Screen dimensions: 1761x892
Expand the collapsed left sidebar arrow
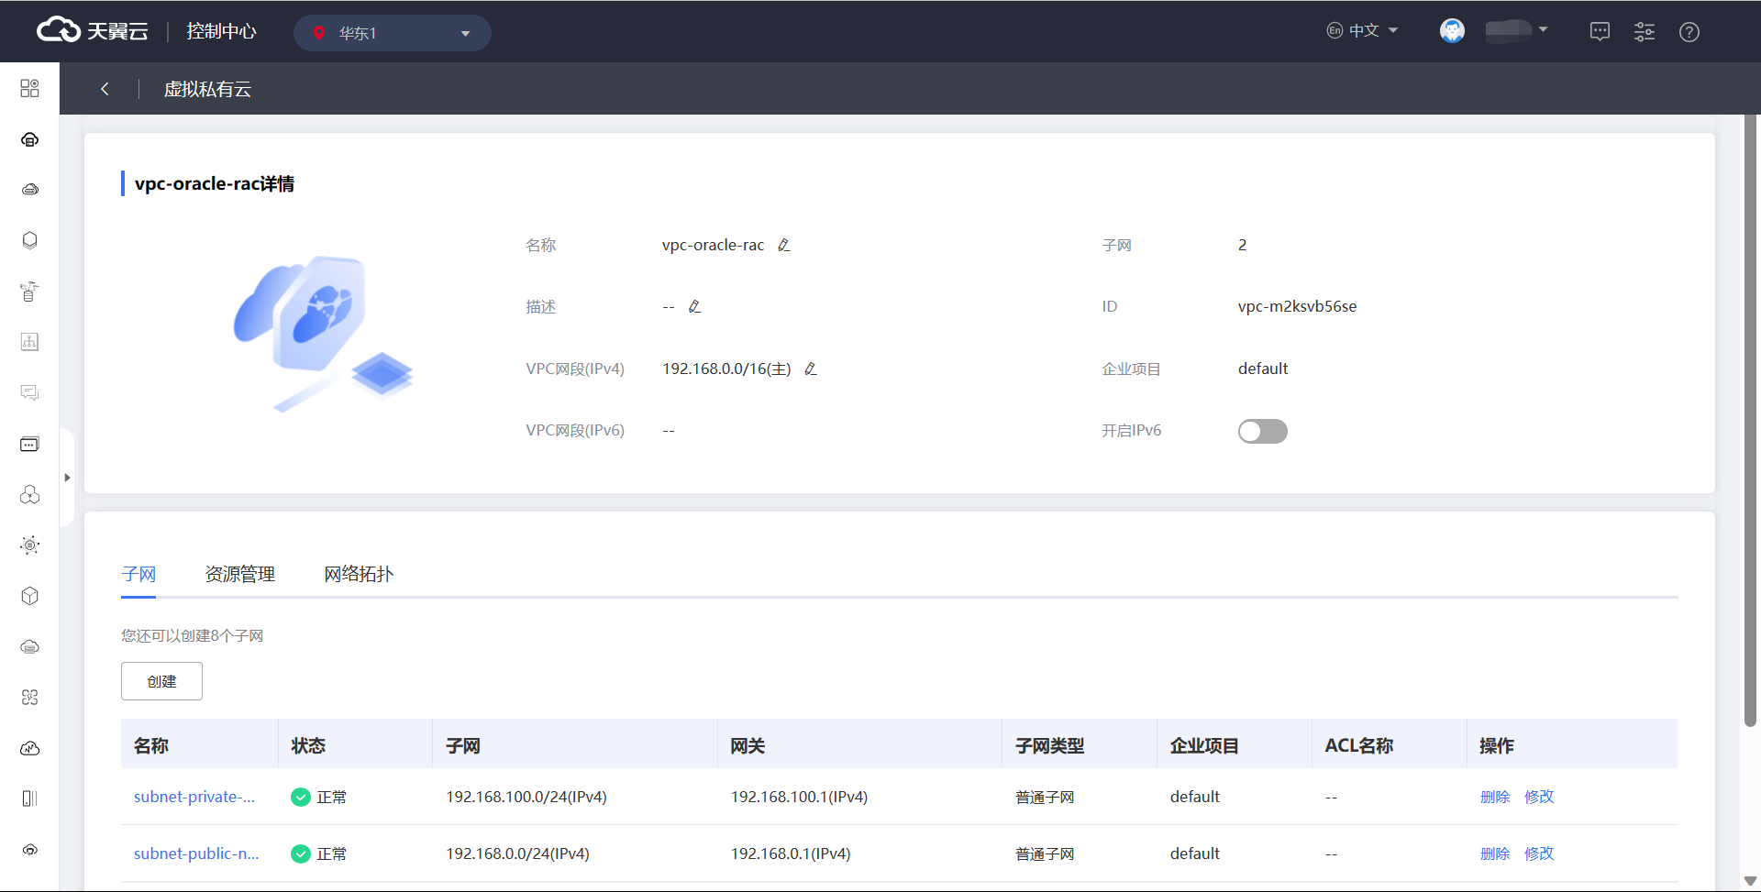click(x=67, y=478)
